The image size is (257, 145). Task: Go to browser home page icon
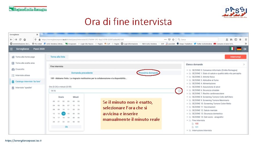25,39
